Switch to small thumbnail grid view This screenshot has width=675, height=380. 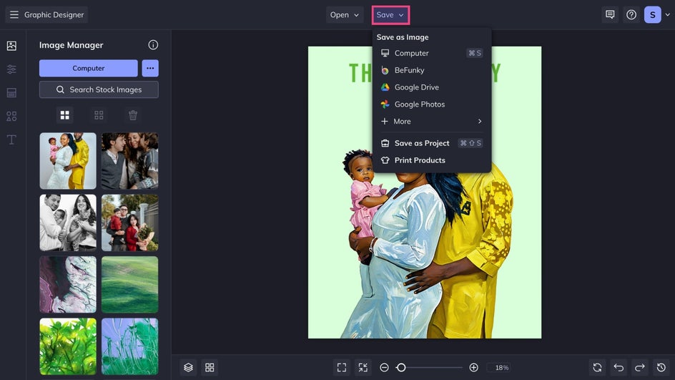click(x=99, y=115)
